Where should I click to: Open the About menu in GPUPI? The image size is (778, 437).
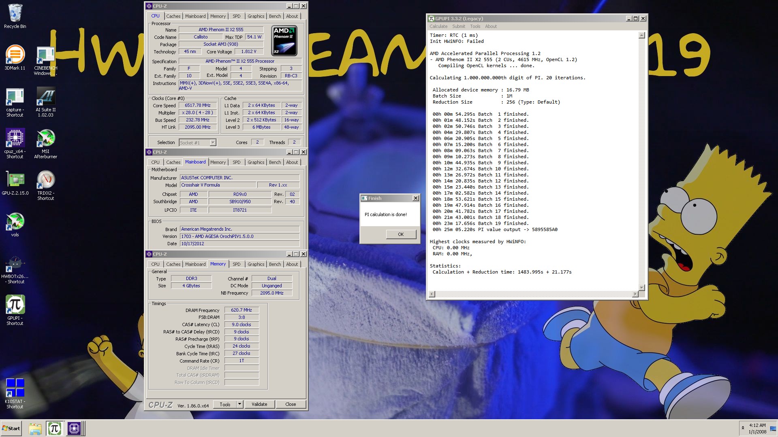(491, 26)
